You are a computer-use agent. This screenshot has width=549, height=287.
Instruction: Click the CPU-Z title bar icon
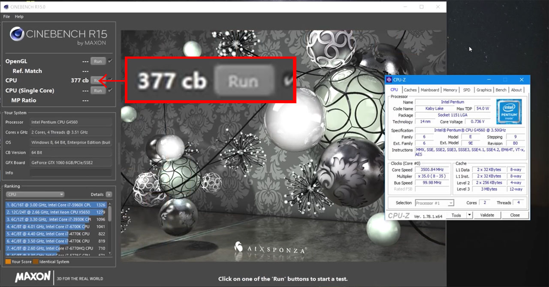pyautogui.click(x=389, y=80)
